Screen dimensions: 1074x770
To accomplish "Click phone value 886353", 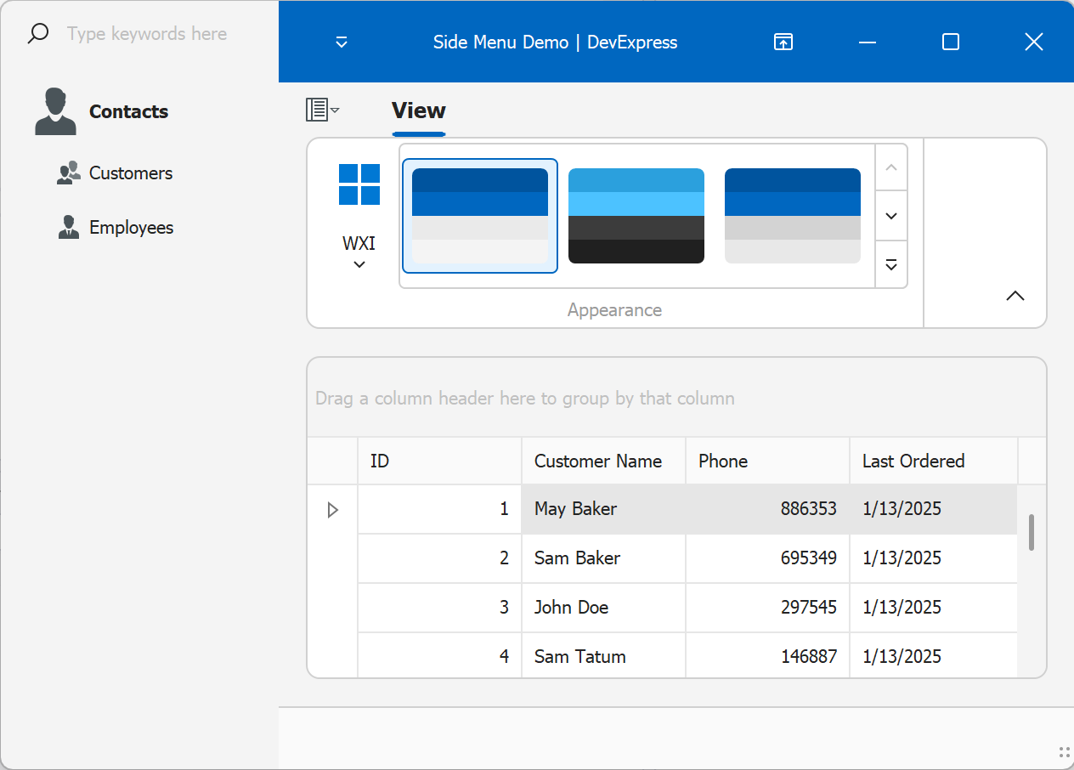I will click(808, 509).
